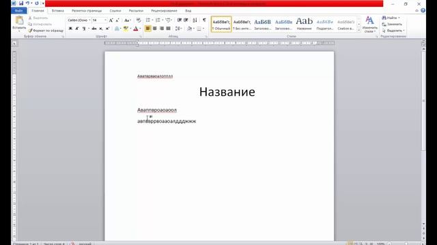Click the numbered list icon
Viewport: 437px width, 245px height.
pos(158,20)
